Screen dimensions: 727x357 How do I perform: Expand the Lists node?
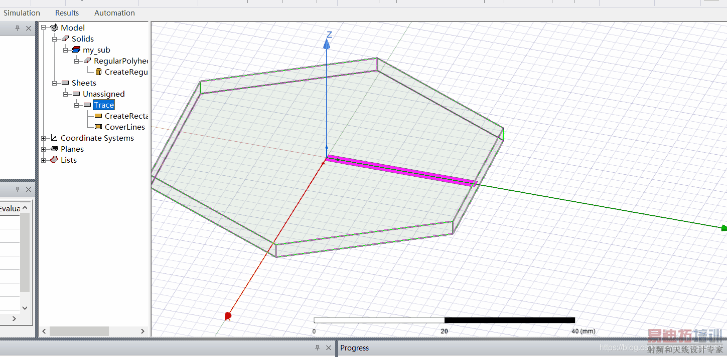coord(44,160)
